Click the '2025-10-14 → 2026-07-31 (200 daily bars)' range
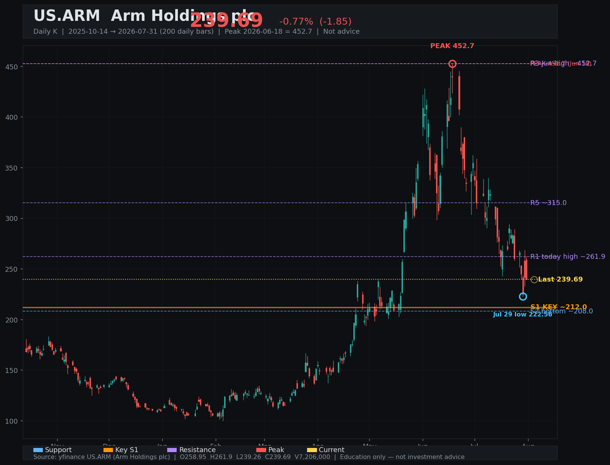 click(141, 32)
